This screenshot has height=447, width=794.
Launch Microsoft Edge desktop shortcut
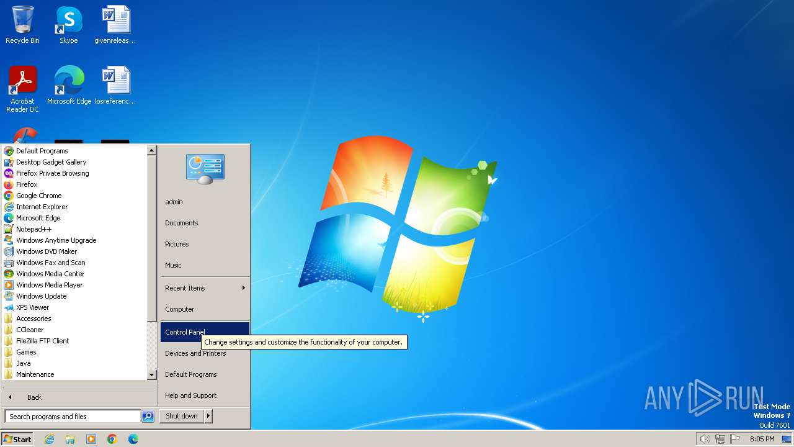coord(69,86)
